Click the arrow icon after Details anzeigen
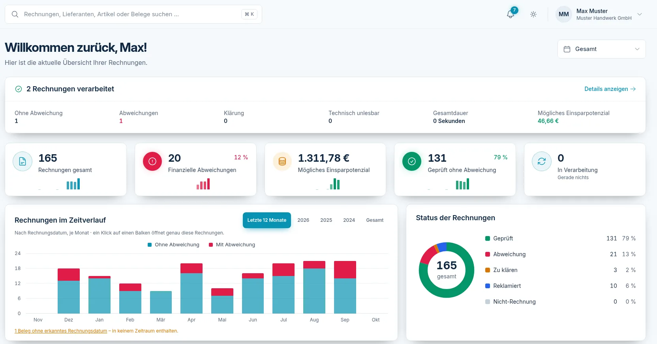Image resolution: width=657 pixels, height=344 pixels. [x=633, y=89]
